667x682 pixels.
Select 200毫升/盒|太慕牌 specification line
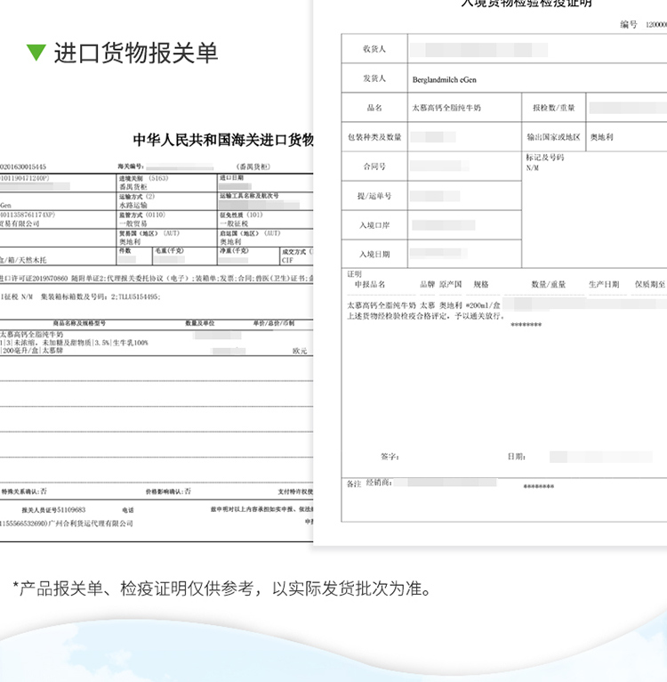[32, 351]
